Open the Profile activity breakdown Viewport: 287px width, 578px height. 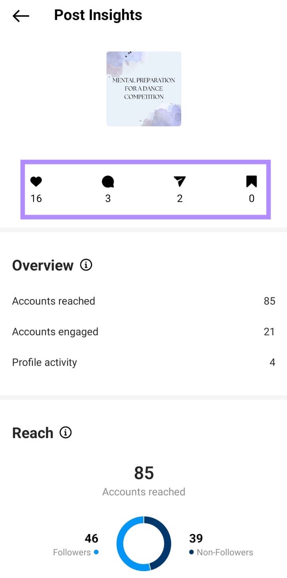[x=144, y=362]
